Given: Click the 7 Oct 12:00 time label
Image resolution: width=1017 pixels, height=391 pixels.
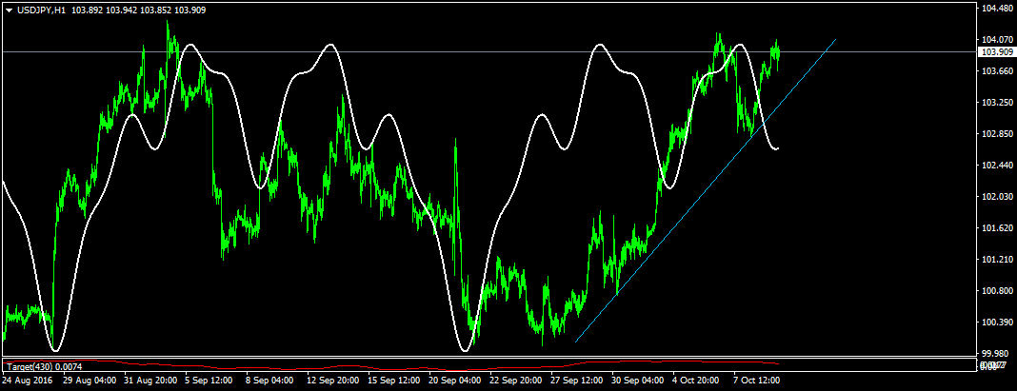Looking at the screenshot, I should click(x=758, y=381).
